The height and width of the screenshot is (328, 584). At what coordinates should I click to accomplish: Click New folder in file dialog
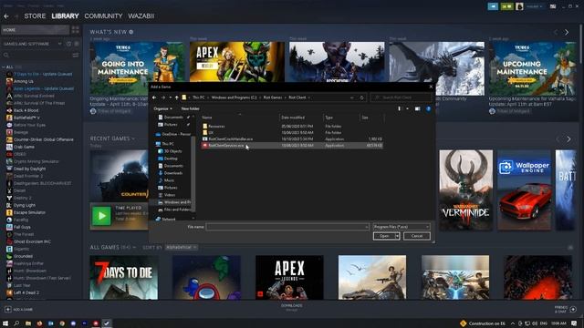point(190,108)
